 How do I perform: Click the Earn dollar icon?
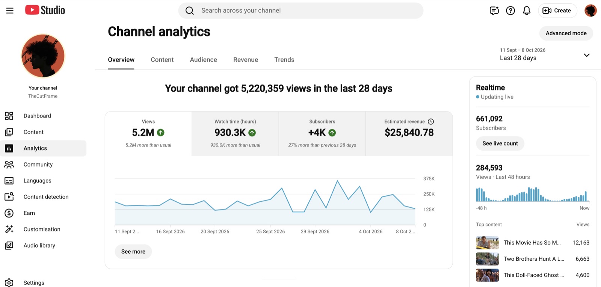9,213
